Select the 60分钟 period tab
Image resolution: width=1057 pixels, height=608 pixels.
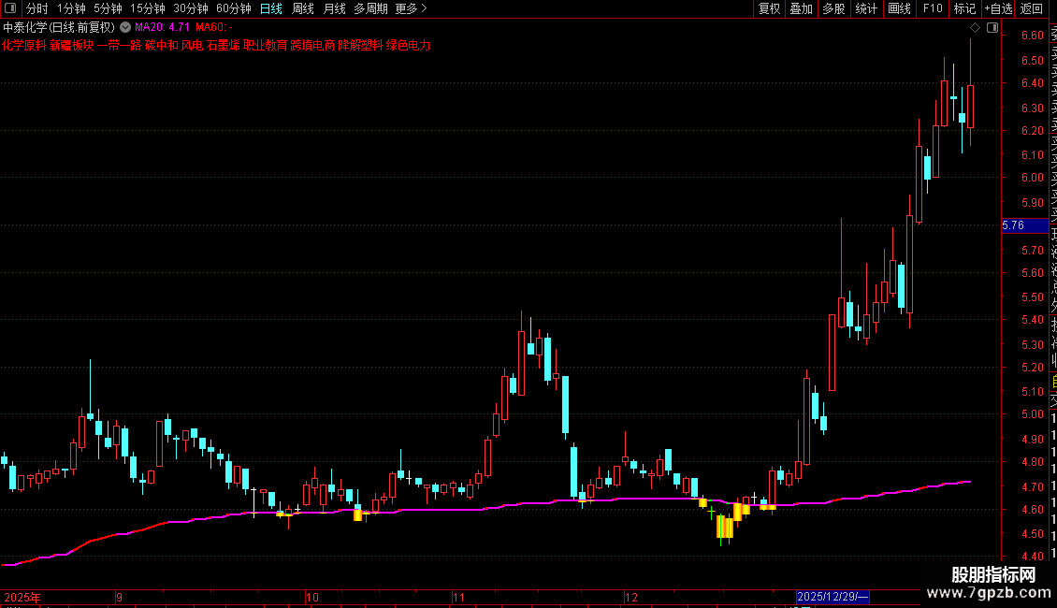click(x=234, y=8)
